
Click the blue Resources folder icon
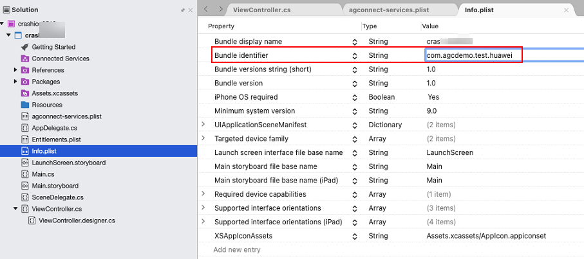tap(24, 105)
